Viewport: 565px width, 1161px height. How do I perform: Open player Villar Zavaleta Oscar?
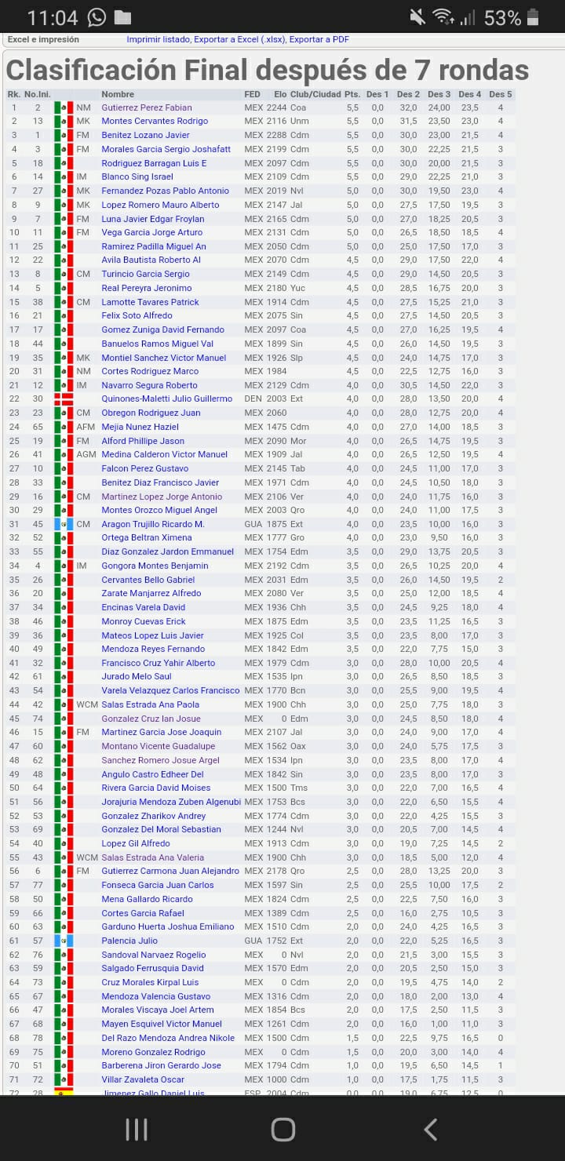[x=143, y=1079]
